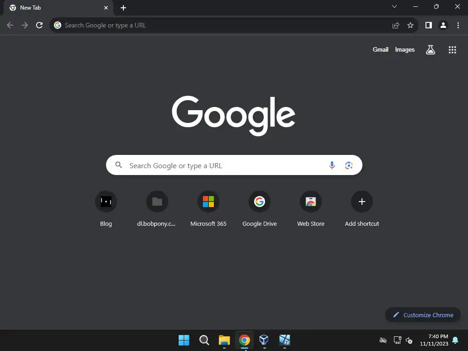Share this page using the share icon
The image size is (468, 351).
[x=396, y=26]
